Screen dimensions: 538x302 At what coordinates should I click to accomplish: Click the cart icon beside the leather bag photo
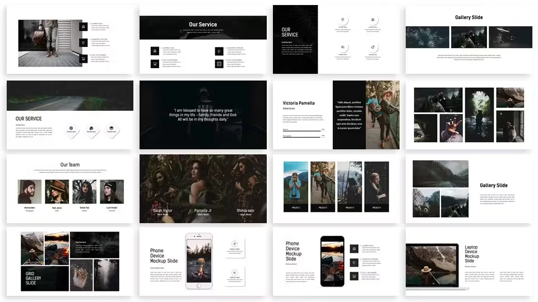(84, 59)
